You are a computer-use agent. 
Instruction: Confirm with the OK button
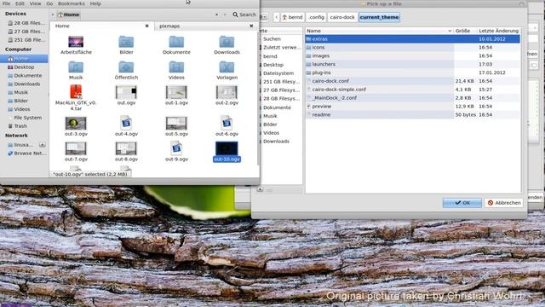pos(462,203)
